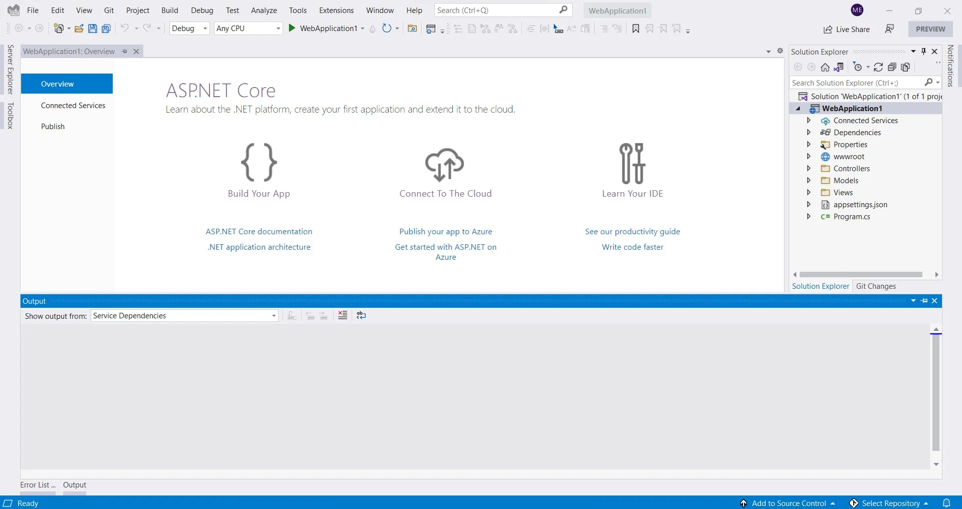962x509 pixels.
Task: Switch views in Solution Explorer toolbar
Action: pyautogui.click(x=839, y=67)
